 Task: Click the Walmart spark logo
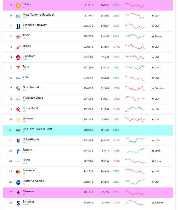(18, 120)
